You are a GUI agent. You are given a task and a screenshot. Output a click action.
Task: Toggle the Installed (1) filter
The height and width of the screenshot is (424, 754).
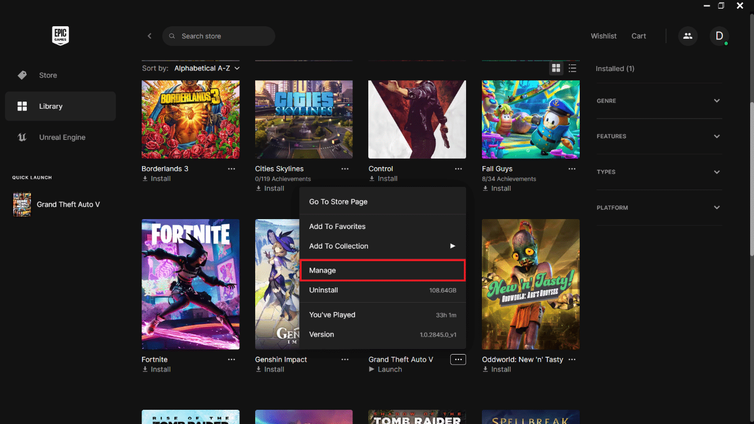pos(615,69)
